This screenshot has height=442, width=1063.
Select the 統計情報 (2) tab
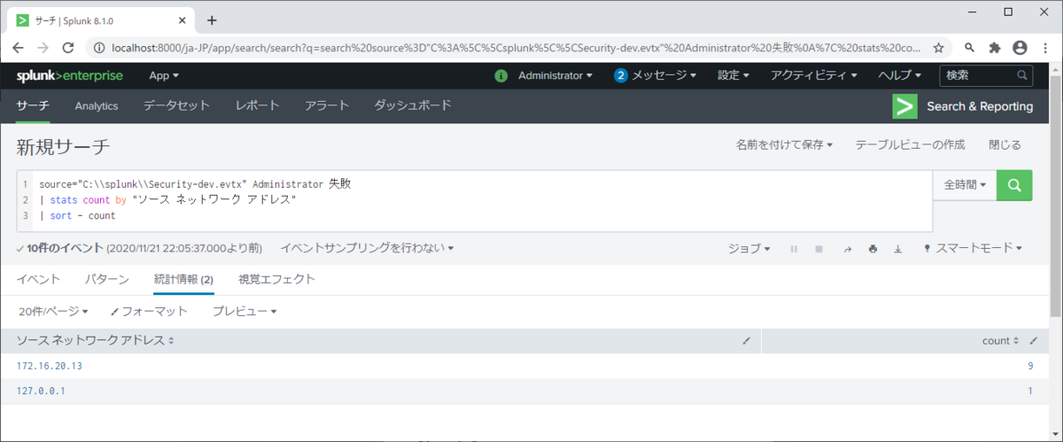coord(183,279)
